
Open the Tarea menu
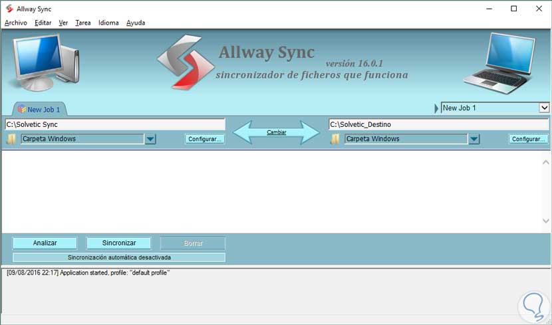click(x=83, y=23)
